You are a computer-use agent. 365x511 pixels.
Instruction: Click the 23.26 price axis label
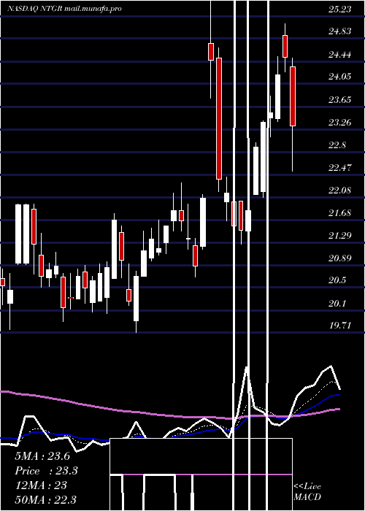[x=340, y=123]
